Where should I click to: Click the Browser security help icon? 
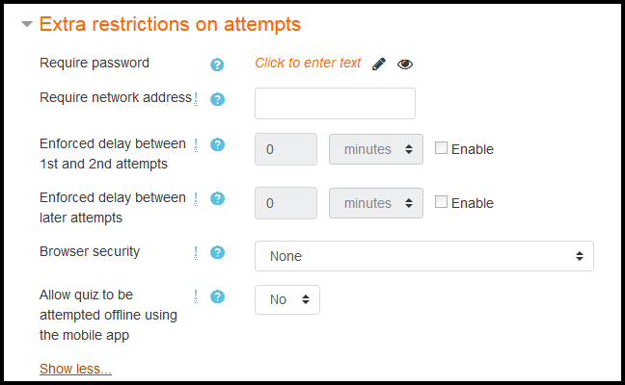[x=217, y=252]
